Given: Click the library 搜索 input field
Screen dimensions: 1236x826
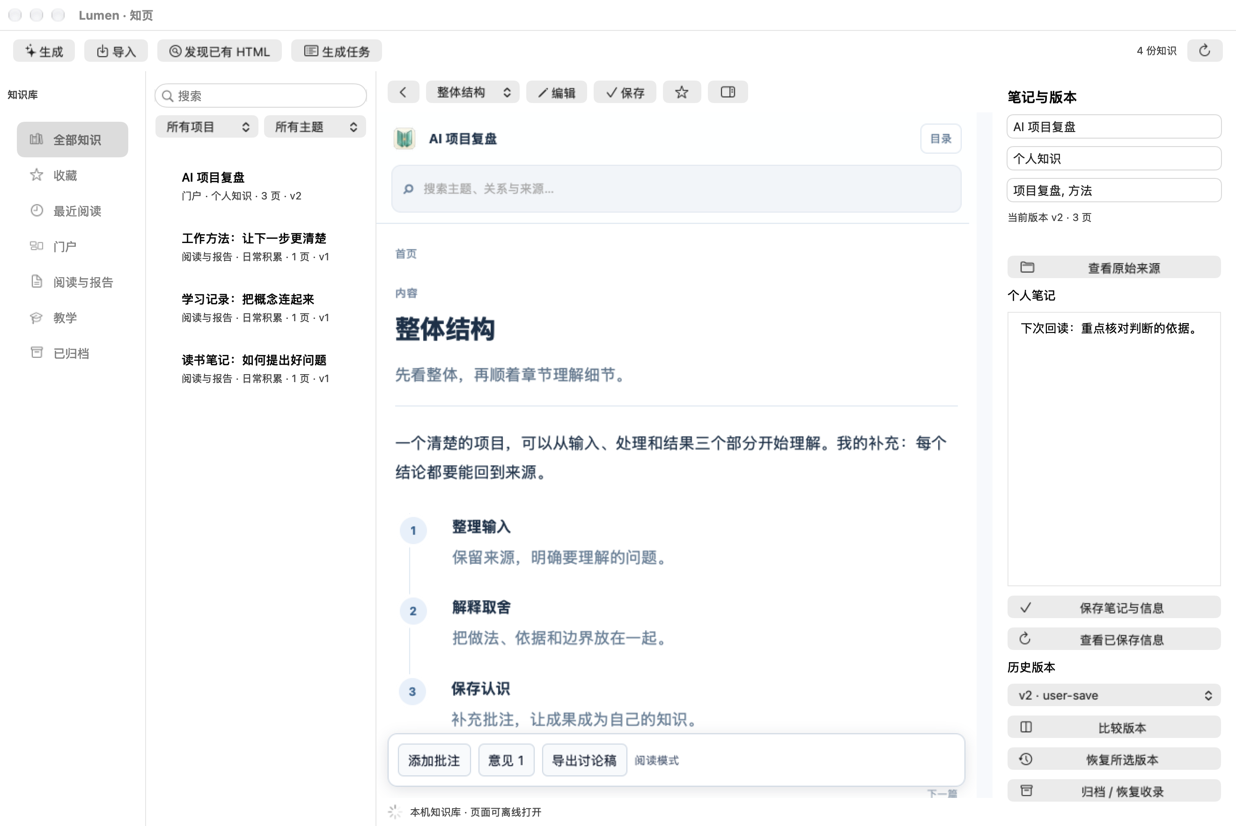Looking at the screenshot, I should click(261, 96).
